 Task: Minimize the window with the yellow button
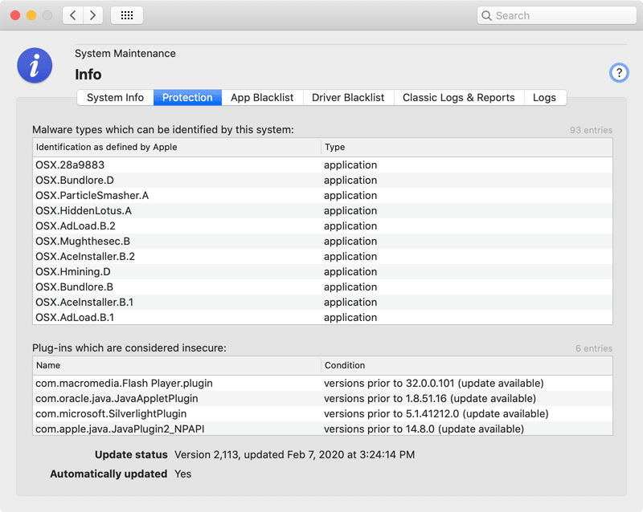point(31,15)
